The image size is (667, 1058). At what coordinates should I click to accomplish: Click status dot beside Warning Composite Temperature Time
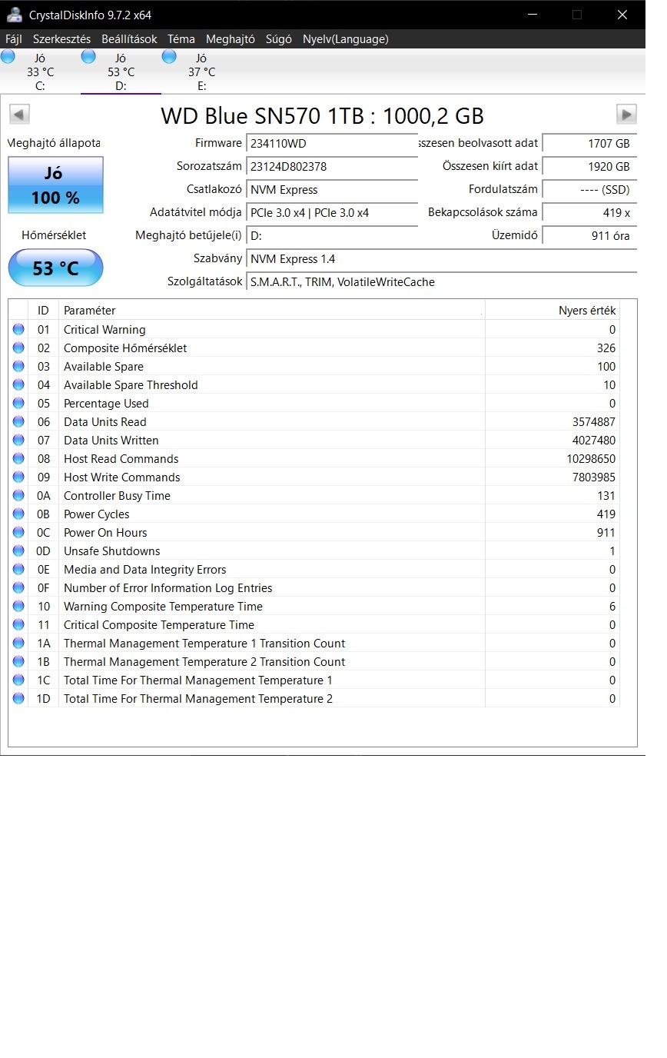pyautogui.click(x=18, y=606)
